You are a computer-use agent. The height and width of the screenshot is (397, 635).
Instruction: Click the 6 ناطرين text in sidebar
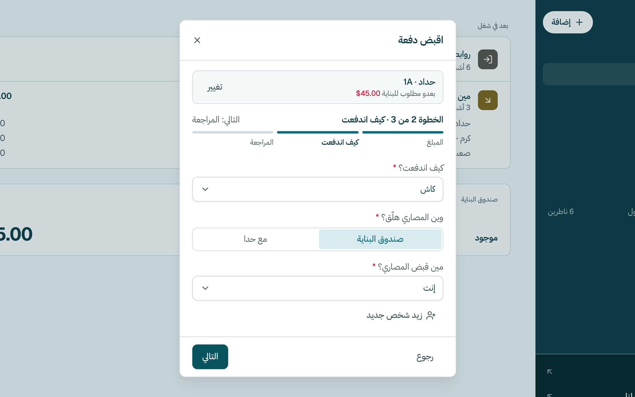click(x=561, y=211)
